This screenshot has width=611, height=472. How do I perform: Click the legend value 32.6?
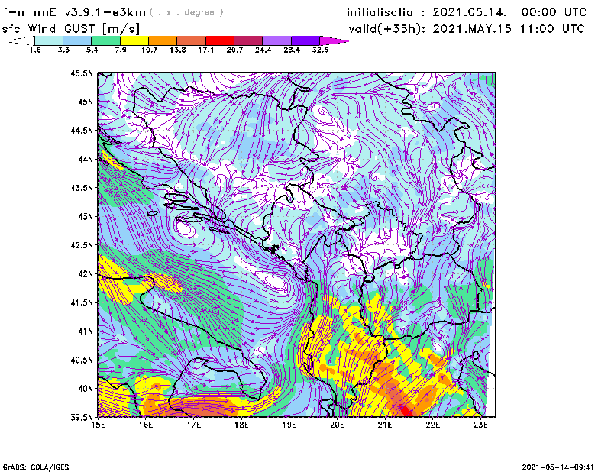[320, 50]
